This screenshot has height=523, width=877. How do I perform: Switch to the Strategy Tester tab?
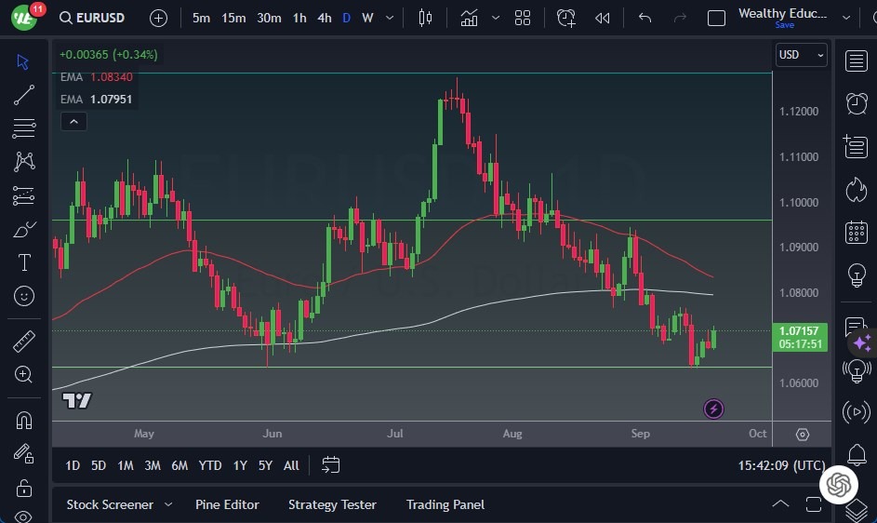click(332, 504)
